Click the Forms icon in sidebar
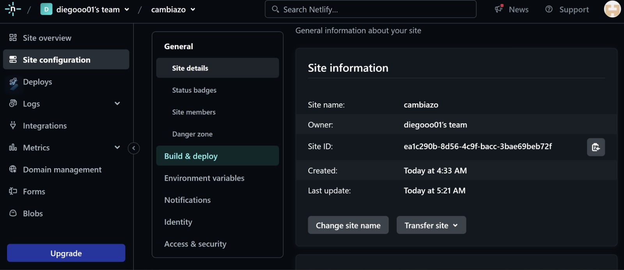This screenshot has width=624, height=270. pyautogui.click(x=13, y=191)
